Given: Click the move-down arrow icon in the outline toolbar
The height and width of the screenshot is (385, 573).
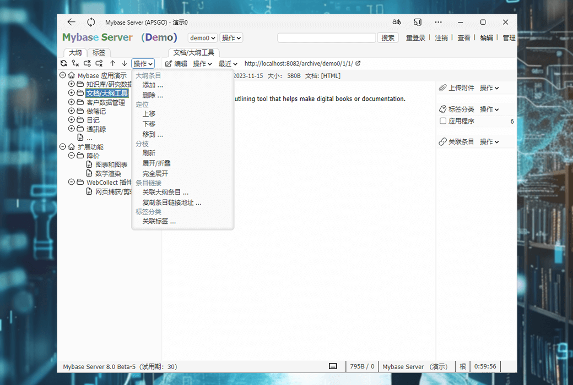Looking at the screenshot, I should pos(123,63).
